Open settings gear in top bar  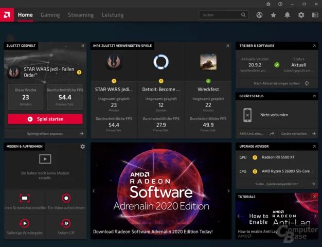301,15
